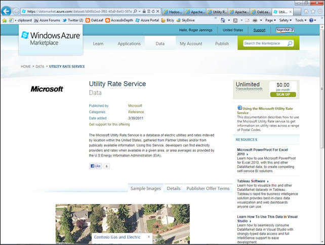Open the Page menu dropdown
Image resolution: width=325 pixels, height=245 pixels.
270,20
